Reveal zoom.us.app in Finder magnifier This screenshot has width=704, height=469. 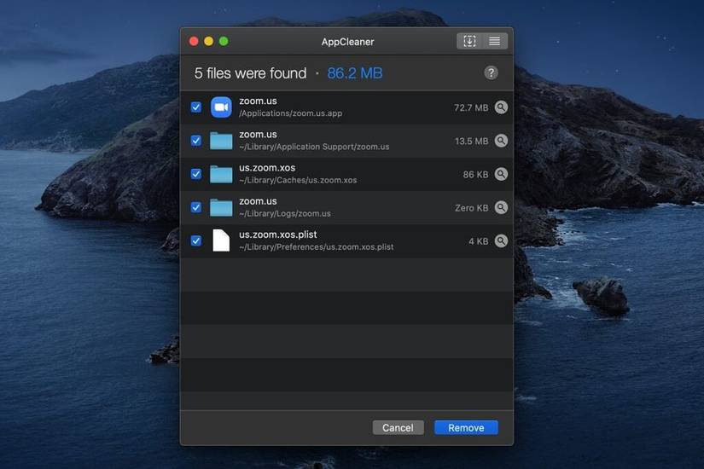(501, 107)
